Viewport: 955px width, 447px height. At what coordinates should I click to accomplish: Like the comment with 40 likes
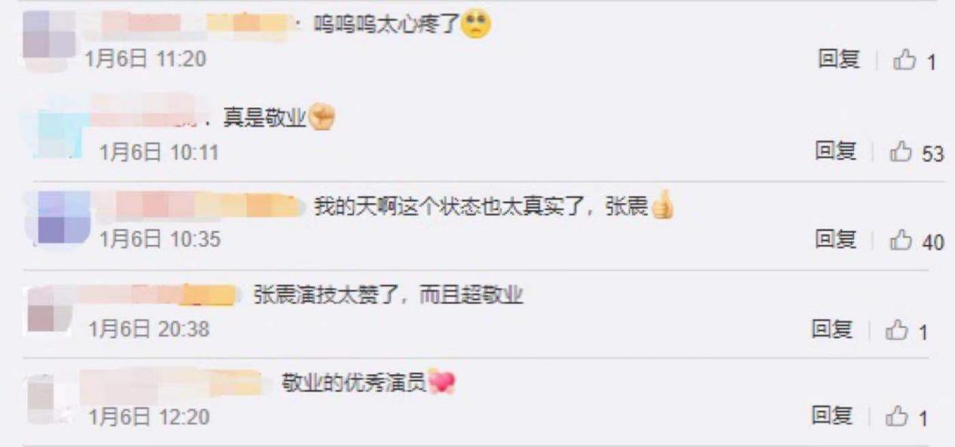click(x=917, y=242)
